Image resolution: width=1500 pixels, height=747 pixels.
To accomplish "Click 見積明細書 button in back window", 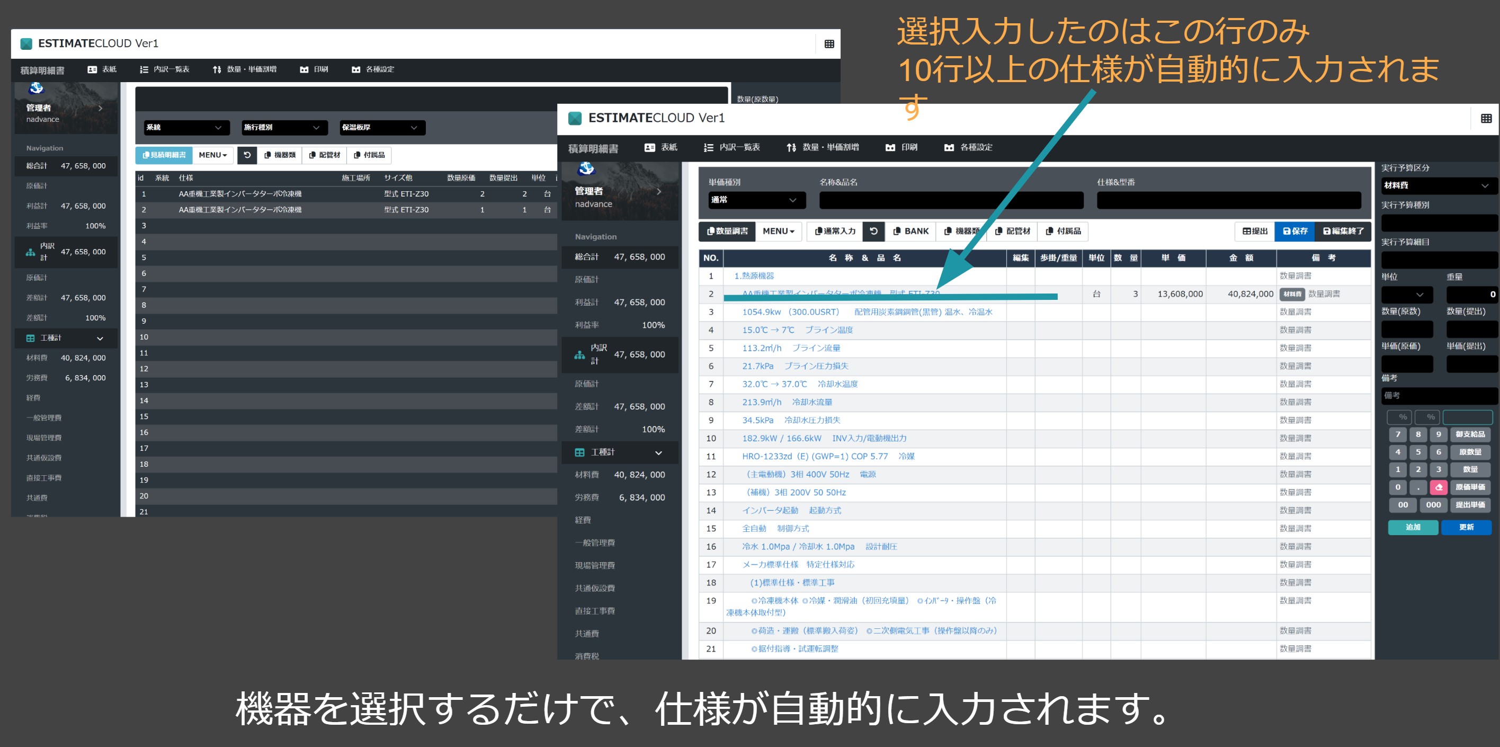I will [164, 155].
